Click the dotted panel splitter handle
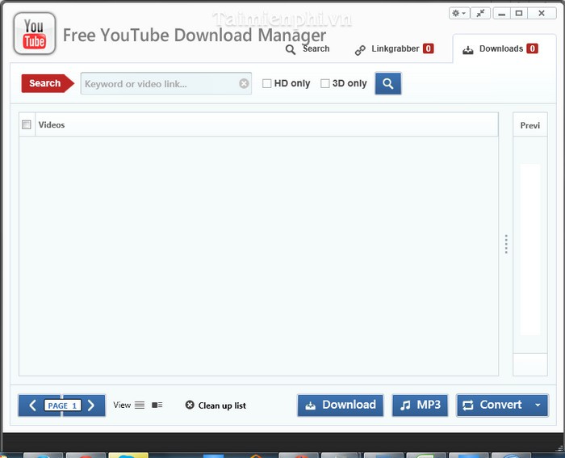Viewport: 565px width, 458px height. (x=506, y=244)
